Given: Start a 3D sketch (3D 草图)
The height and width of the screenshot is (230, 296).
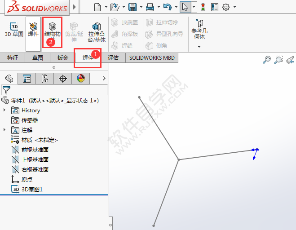Looking at the screenshot, I should click(x=14, y=30).
